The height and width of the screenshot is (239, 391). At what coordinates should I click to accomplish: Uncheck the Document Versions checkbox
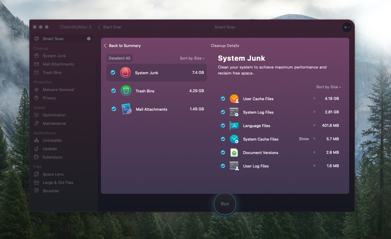pyautogui.click(x=223, y=152)
